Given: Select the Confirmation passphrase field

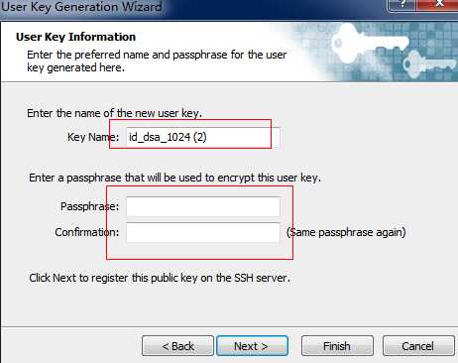Looking at the screenshot, I should pyautogui.click(x=203, y=232).
